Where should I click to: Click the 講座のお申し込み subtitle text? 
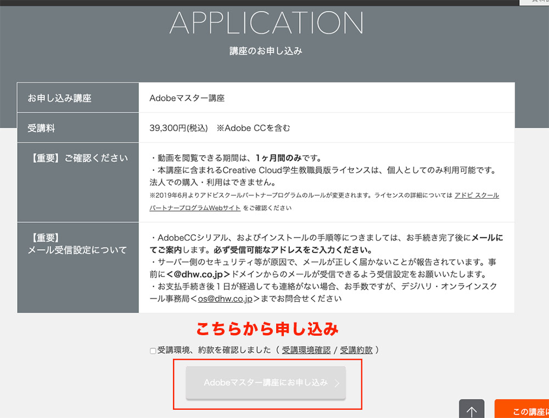[268, 50]
